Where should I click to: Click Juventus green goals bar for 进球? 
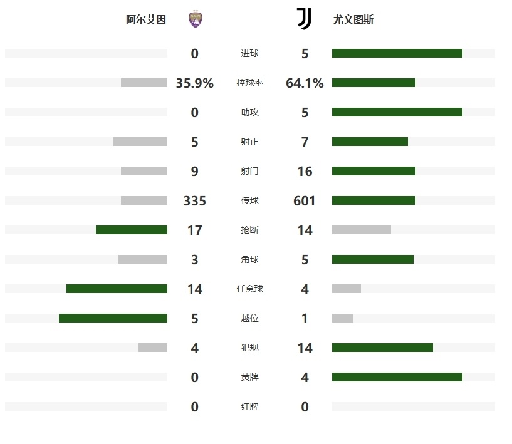397,53
